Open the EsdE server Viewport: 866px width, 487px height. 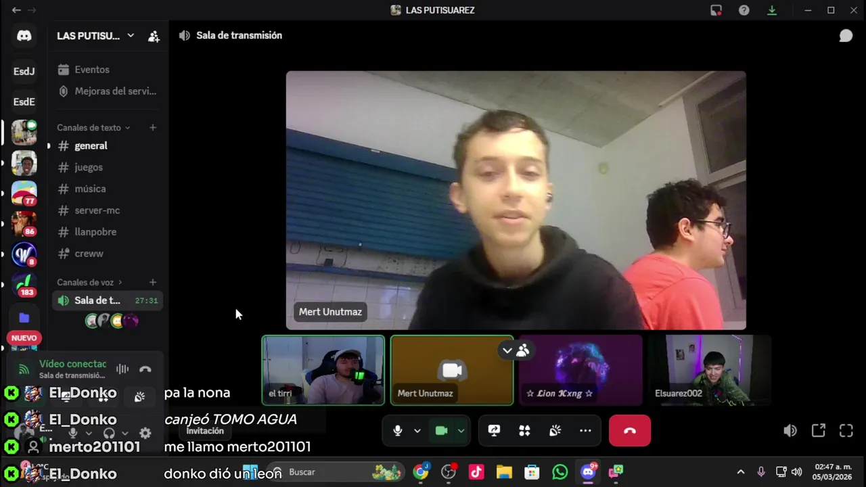pyautogui.click(x=24, y=101)
